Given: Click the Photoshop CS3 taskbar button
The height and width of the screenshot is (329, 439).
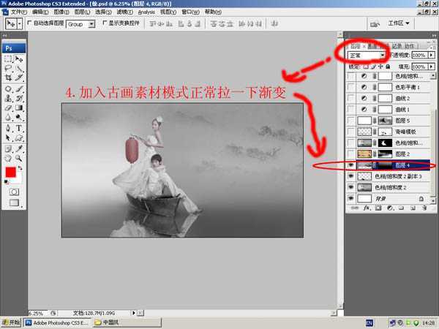Looking at the screenshot, I should point(57,322).
